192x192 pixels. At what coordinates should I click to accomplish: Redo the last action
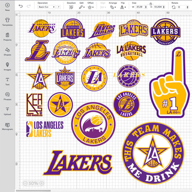click(29, 6)
